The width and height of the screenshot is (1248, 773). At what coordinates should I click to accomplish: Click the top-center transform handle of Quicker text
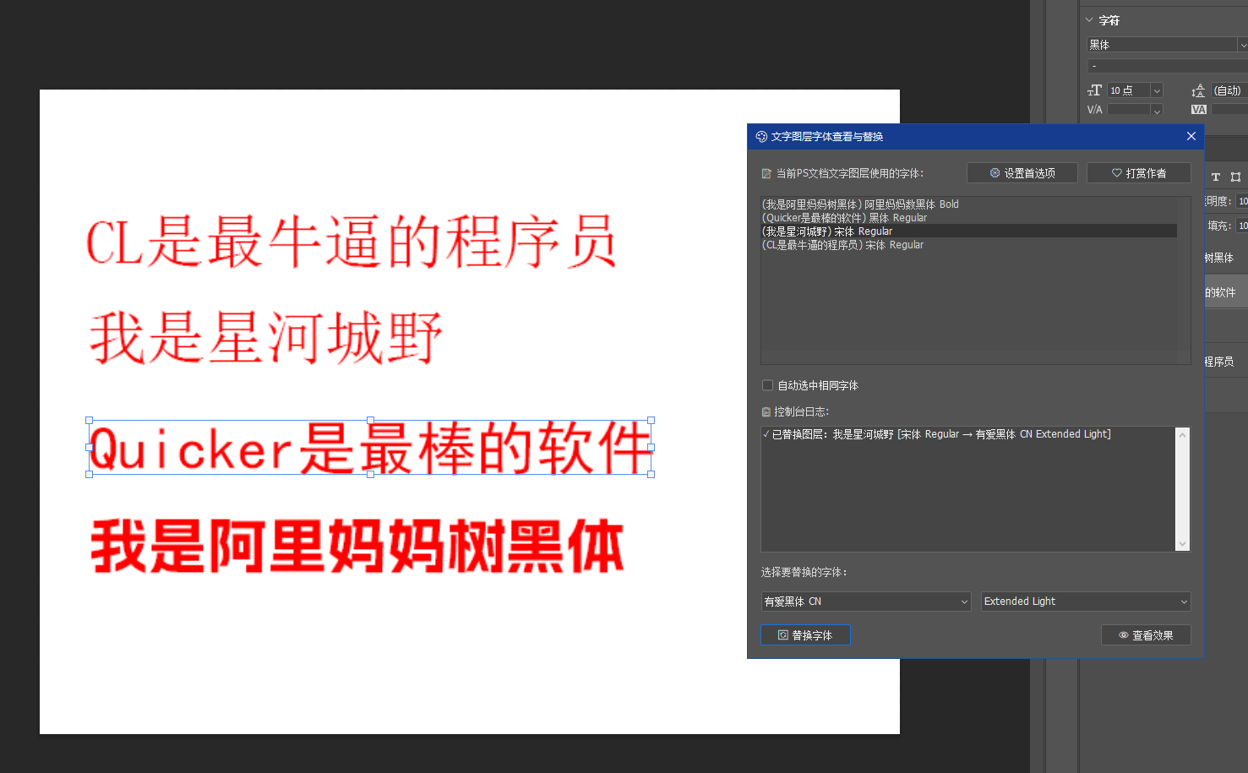pyautogui.click(x=370, y=420)
